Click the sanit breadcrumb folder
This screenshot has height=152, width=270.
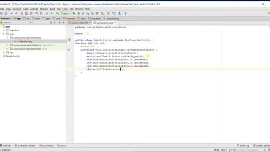81,19
